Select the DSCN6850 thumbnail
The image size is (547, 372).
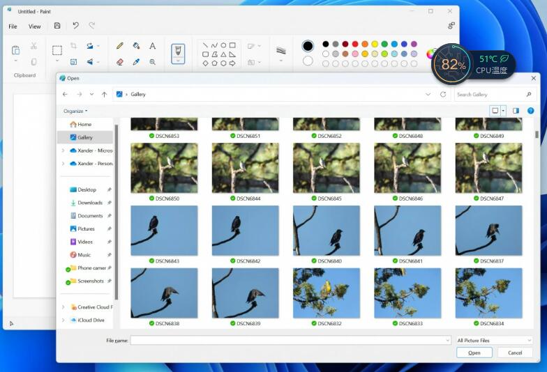[164, 168]
